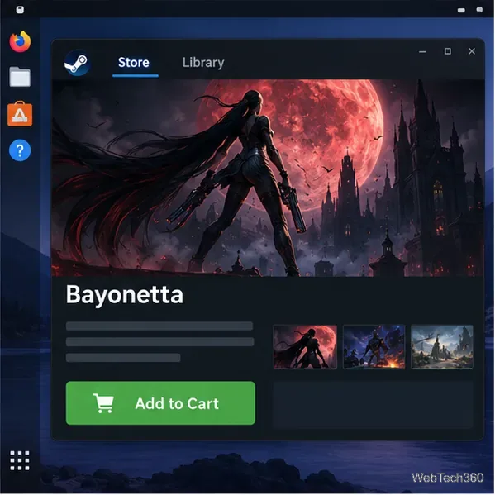Image resolution: width=495 pixels, height=495 pixels.
Task: Click the rightmost system tray icon
Action: (x=479, y=10)
